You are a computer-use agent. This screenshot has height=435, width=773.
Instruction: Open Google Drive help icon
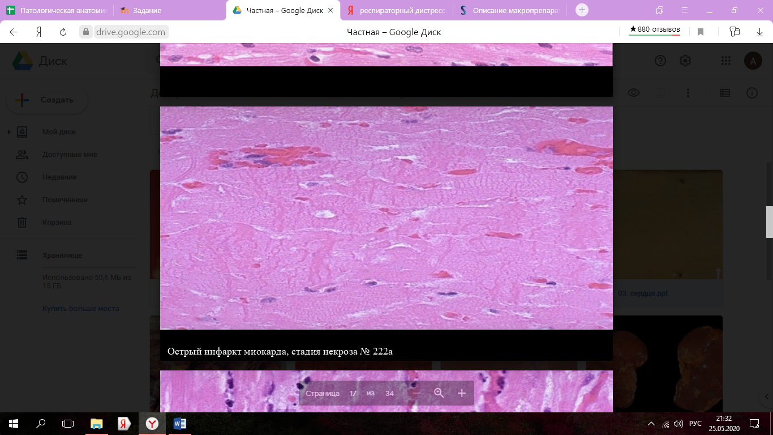click(x=660, y=61)
